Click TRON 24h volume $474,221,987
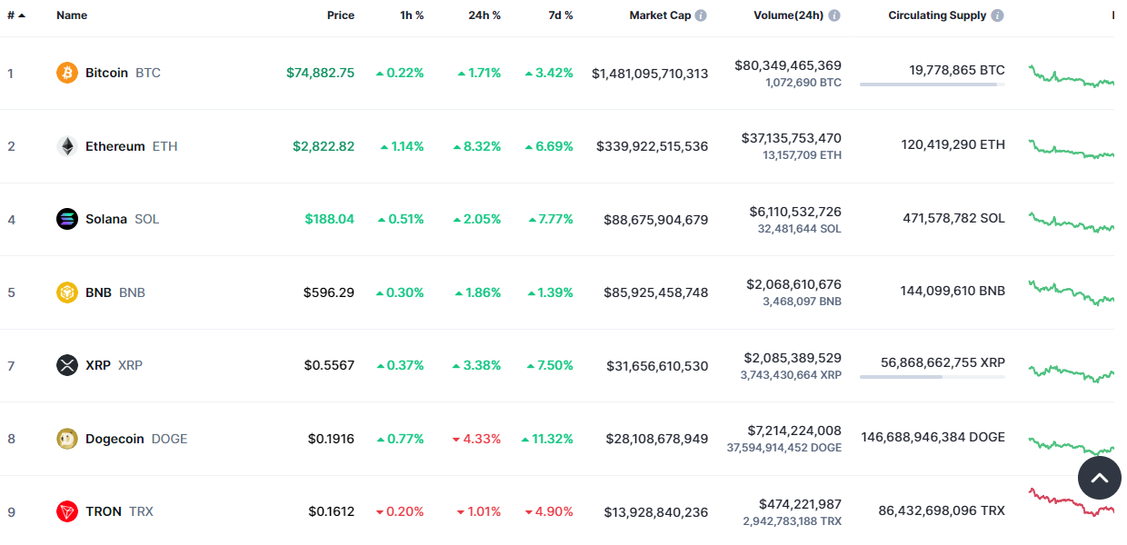1127x545 pixels. (x=800, y=503)
